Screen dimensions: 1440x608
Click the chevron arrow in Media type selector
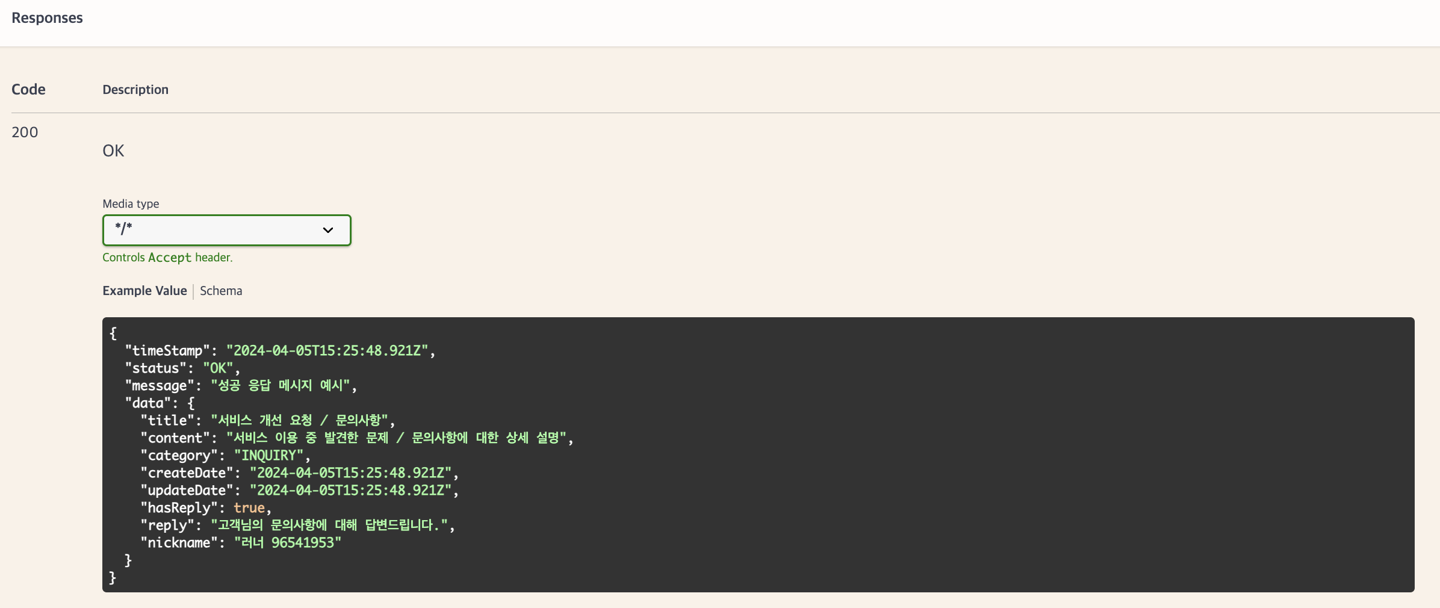328,230
